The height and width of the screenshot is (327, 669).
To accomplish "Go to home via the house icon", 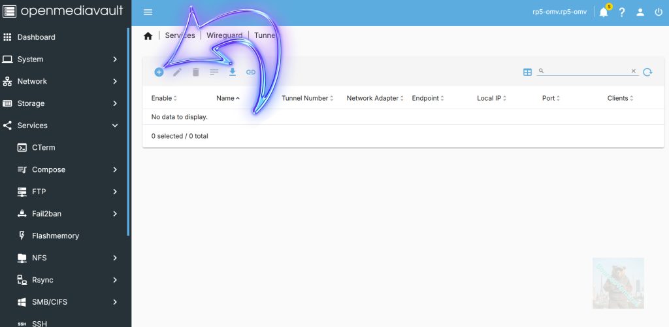I will pyautogui.click(x=148, y=36).
